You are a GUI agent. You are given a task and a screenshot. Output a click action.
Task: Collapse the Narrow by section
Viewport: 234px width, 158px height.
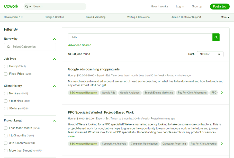coord(54,39)
